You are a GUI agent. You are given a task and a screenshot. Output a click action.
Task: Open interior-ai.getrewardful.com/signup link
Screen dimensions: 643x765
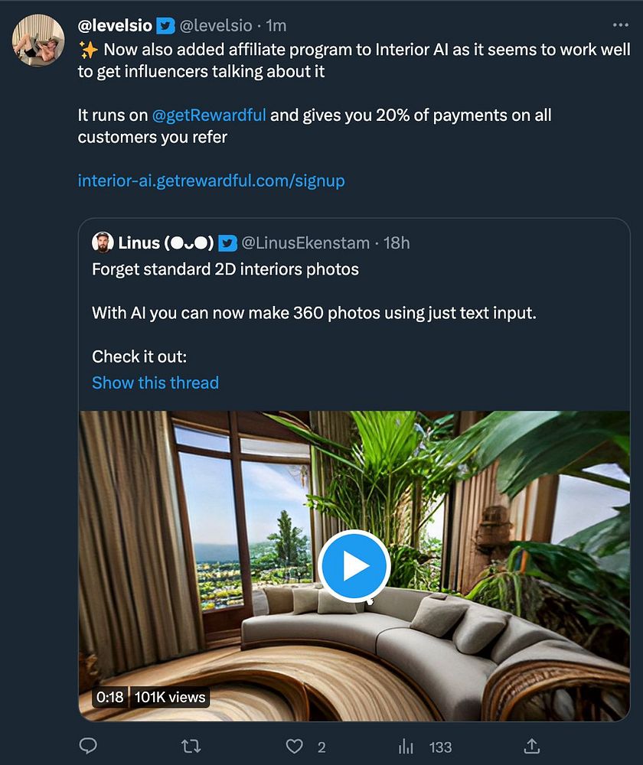click(211, 181)
